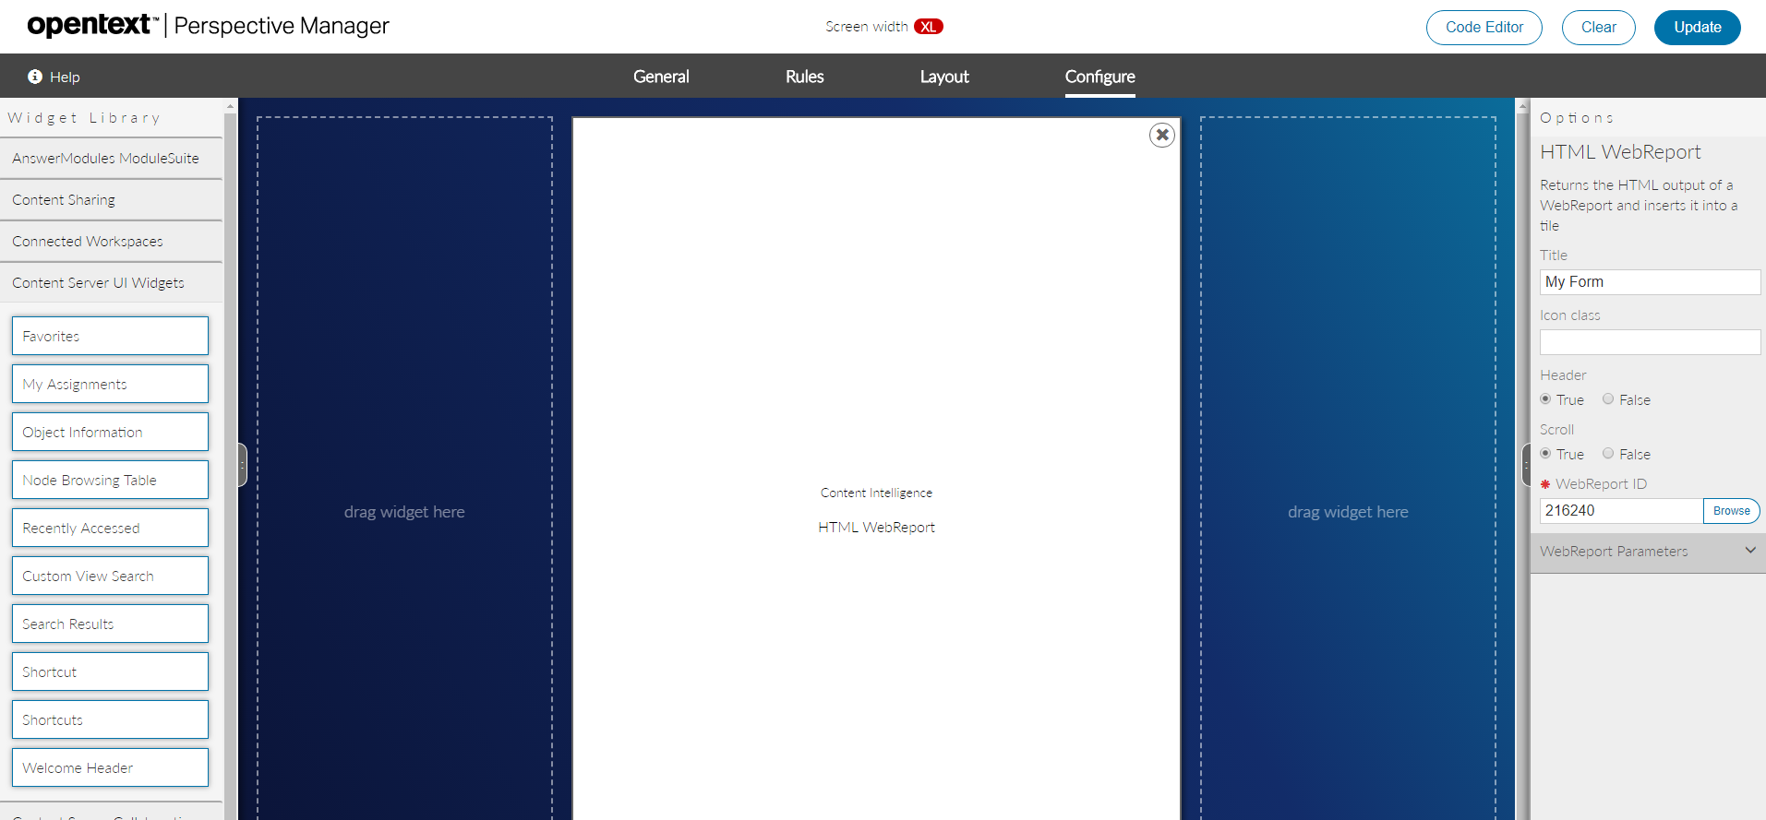Select the Node Browsing Table widget
Image resolution: width=1766 pixels, height=820 pixels.
click(x=110, y=481)
